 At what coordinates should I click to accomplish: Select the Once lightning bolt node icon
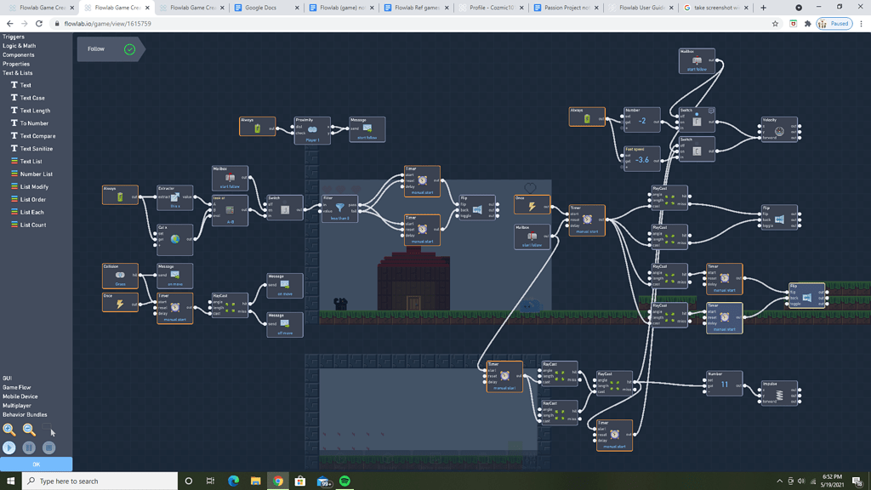pos(120,304)
